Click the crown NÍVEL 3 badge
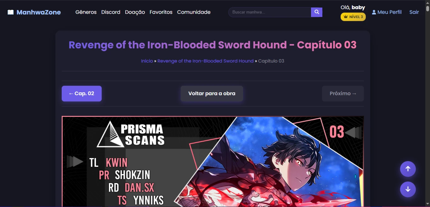This screenshot has width=430, height=207. click(x=353, y=17)
